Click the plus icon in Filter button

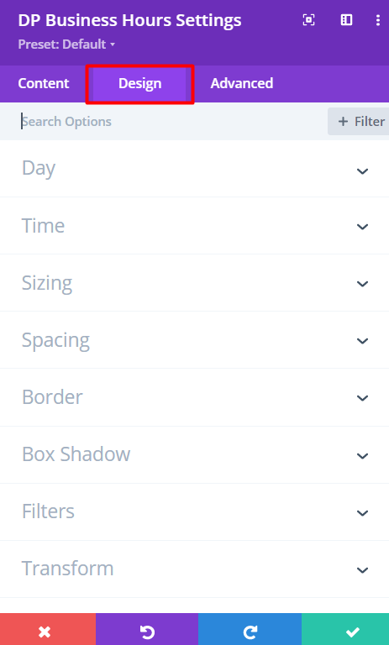pyautogui.click(x=343, y=121)
